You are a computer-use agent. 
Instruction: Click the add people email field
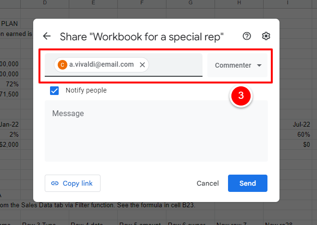tap(175, 65)
